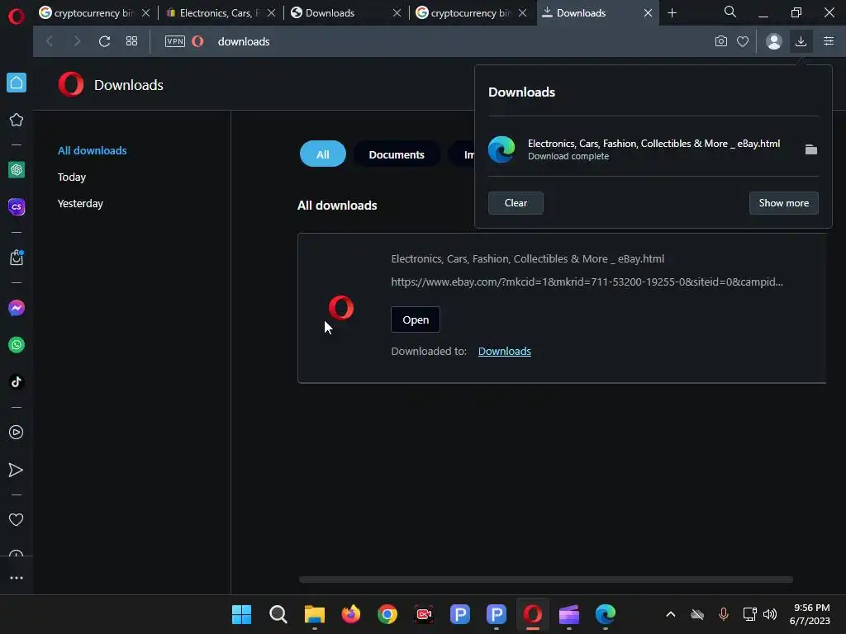846x634 pixels.
Task: Select the Documents filter pill
Action: (x=397, y=154)
